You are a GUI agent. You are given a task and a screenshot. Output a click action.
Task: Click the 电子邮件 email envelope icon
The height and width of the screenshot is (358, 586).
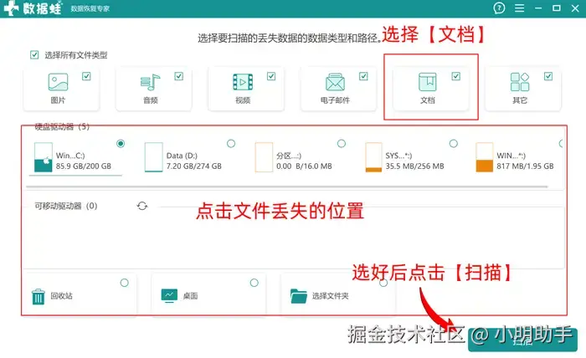335,82
